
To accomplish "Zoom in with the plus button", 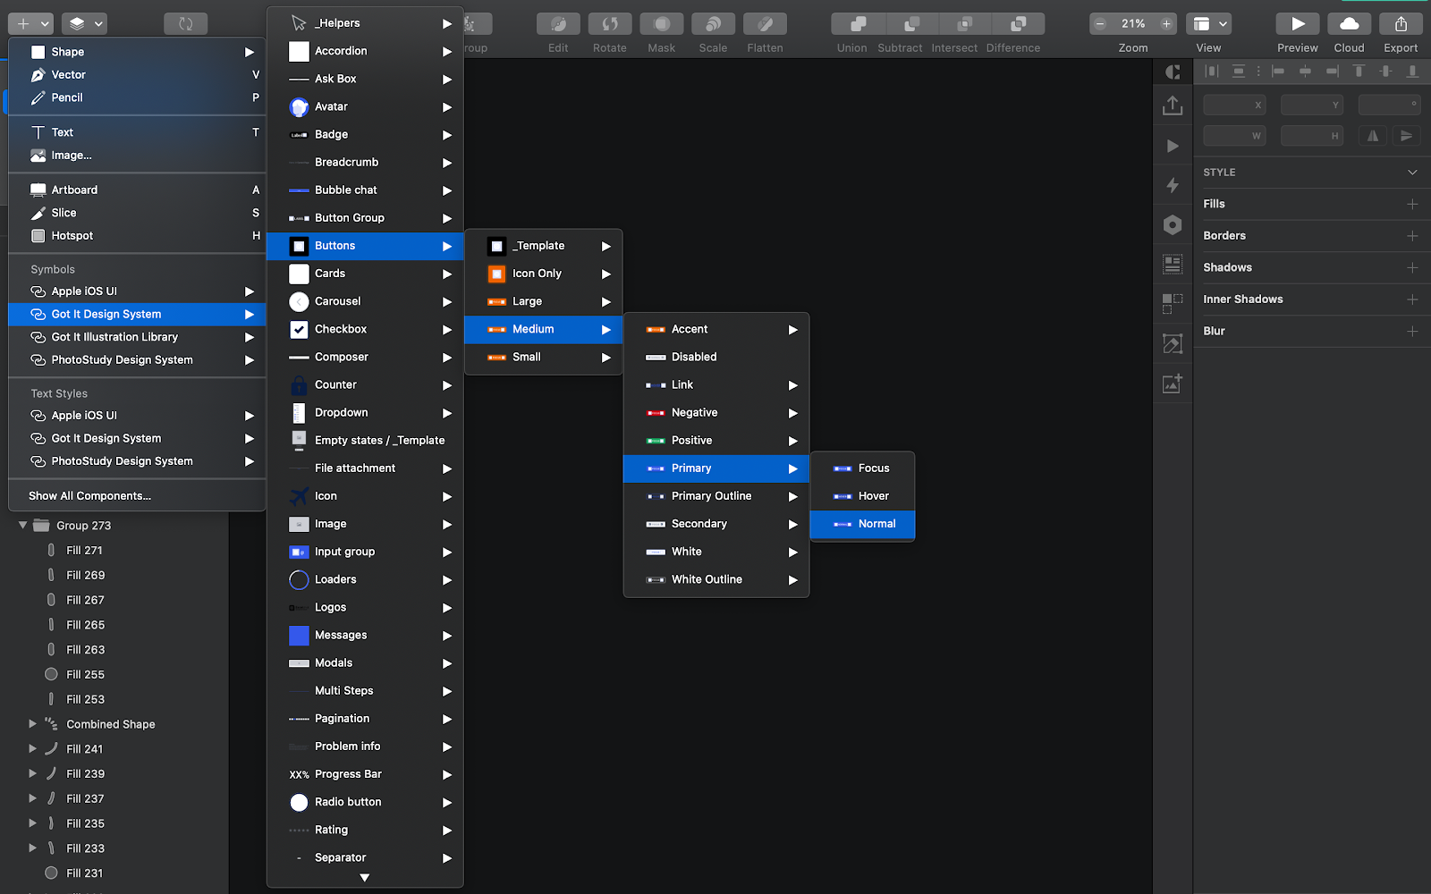I will pos(1166,24).
